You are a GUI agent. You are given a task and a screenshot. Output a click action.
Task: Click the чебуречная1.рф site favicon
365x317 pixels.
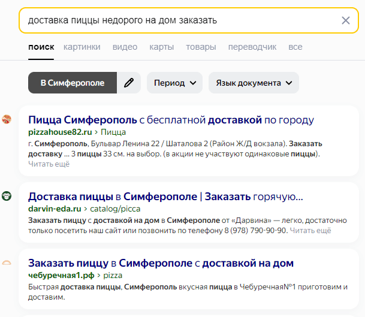7,263
